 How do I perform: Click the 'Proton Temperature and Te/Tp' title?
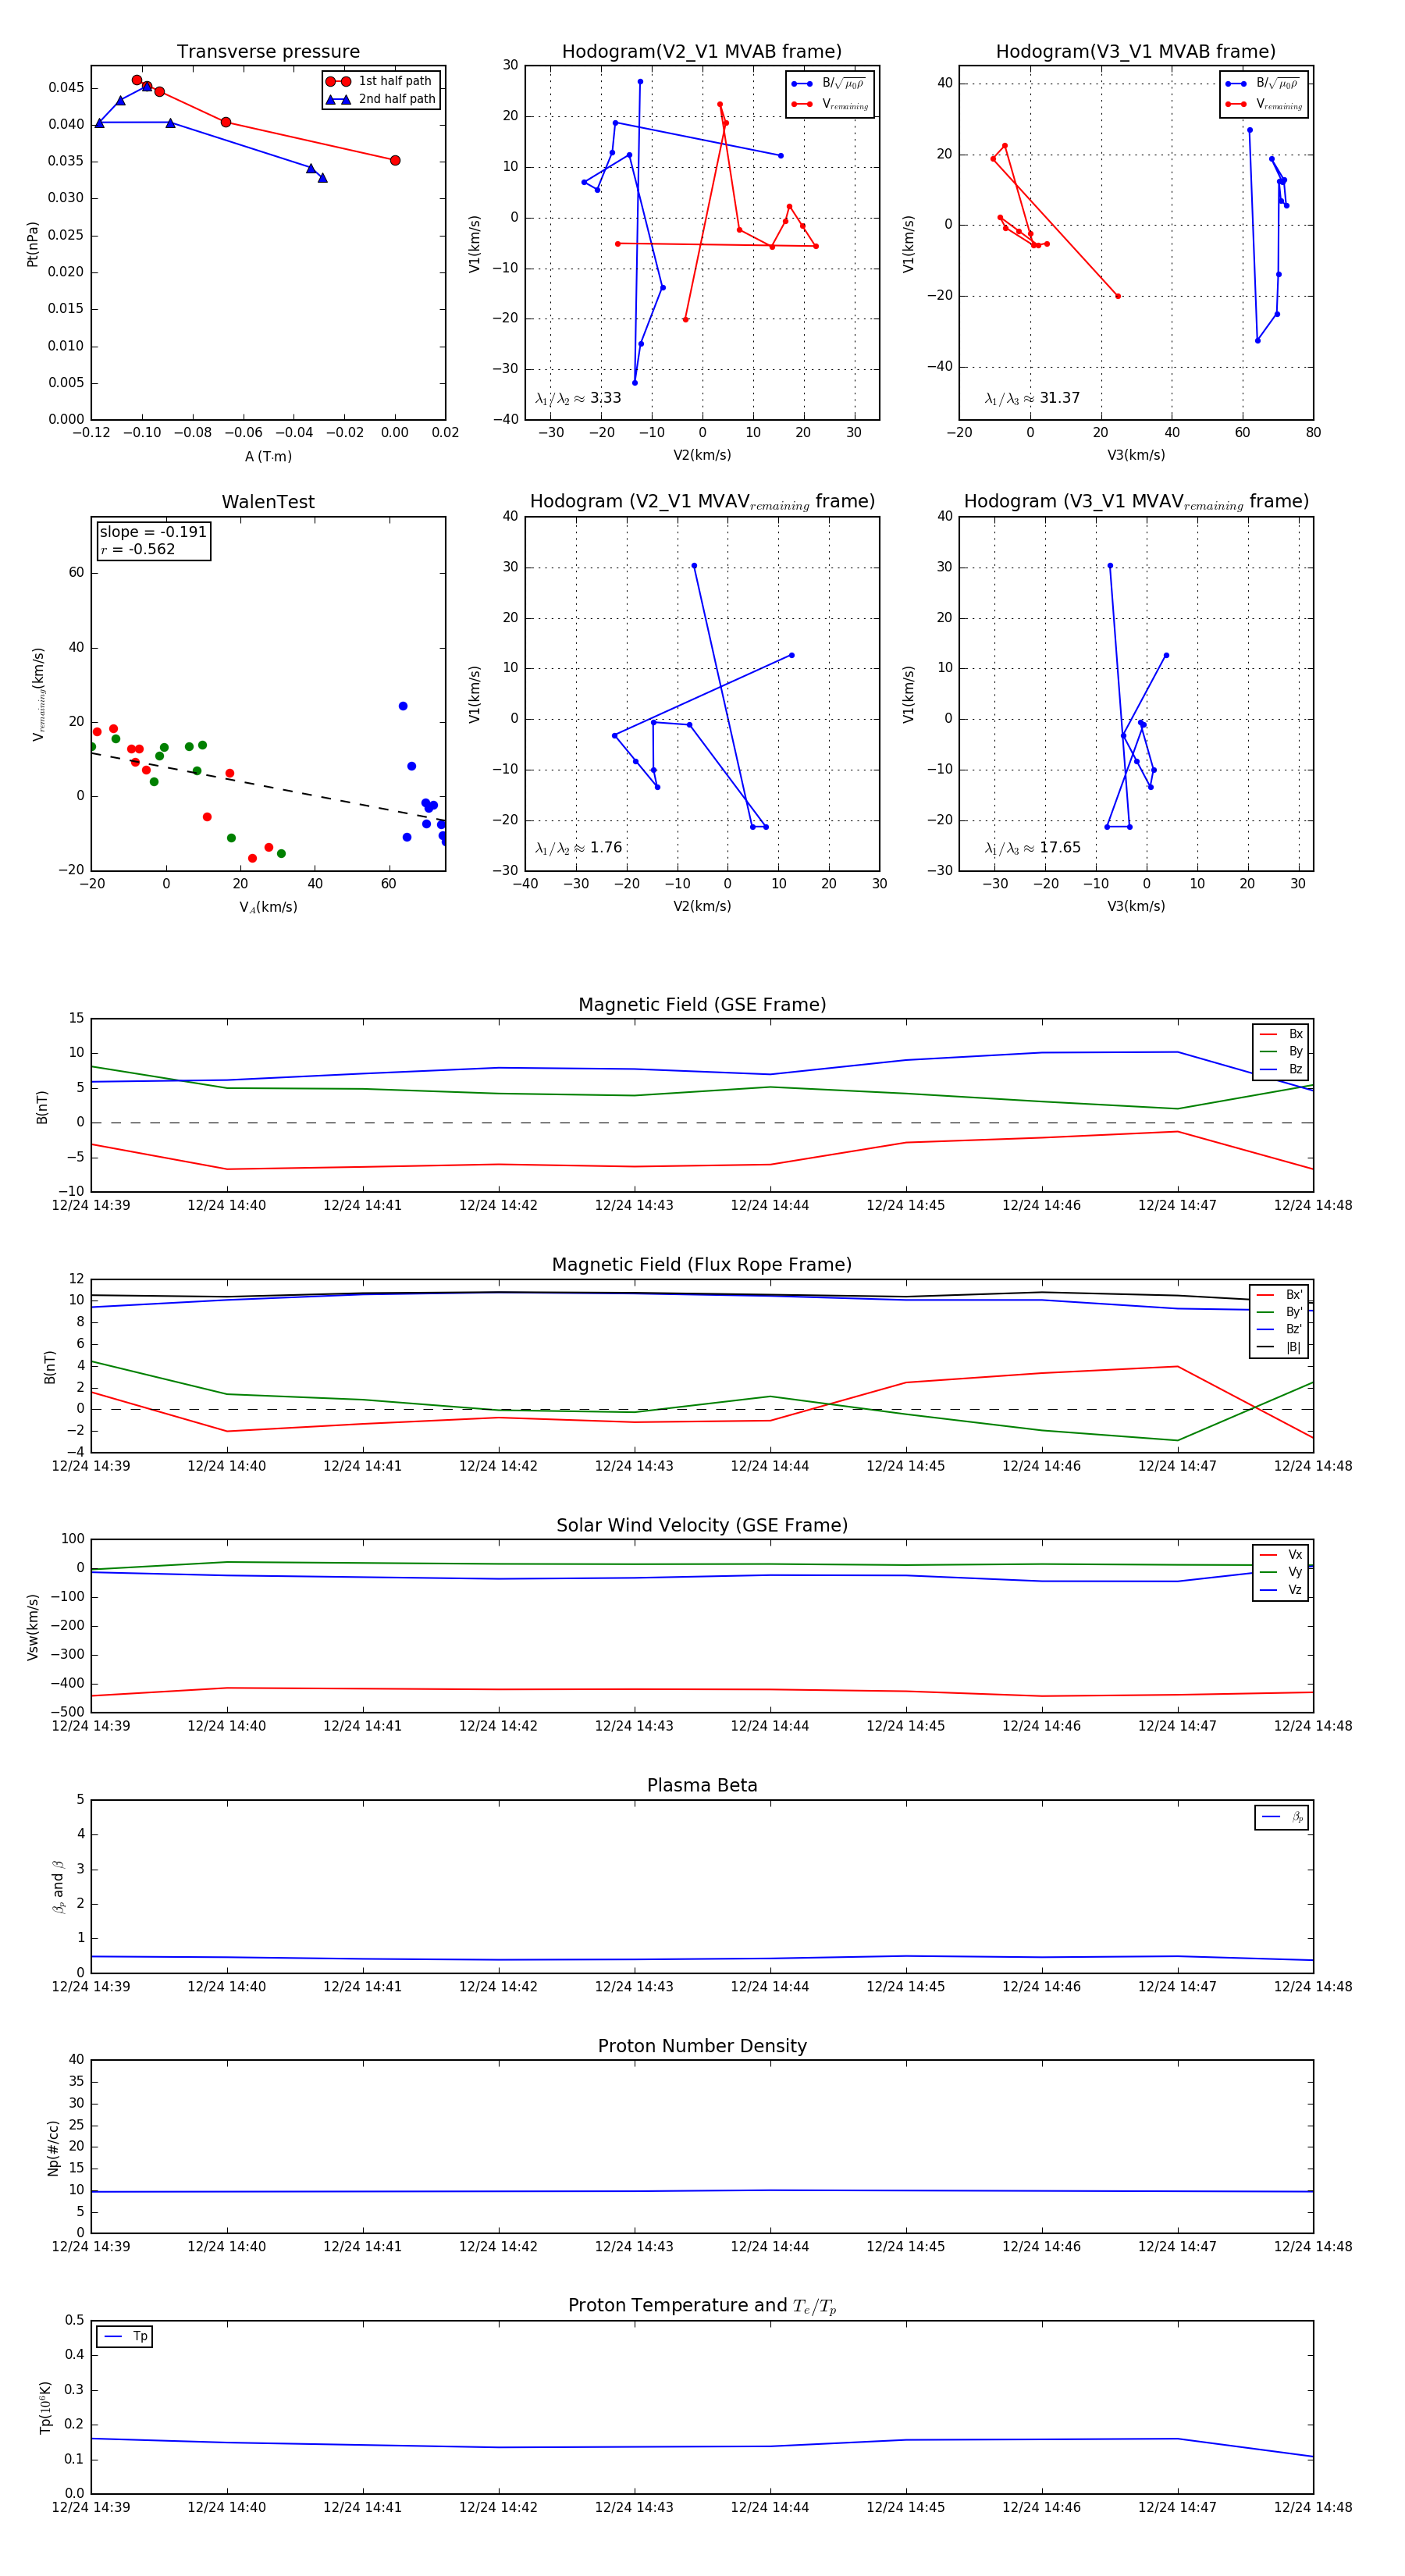[x=702, y=2306]
